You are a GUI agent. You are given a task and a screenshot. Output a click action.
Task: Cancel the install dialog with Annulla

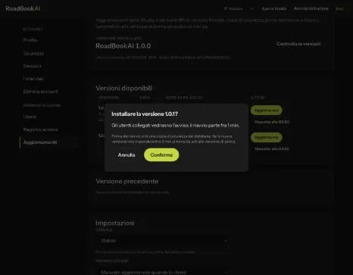click(x=127, y=155)
